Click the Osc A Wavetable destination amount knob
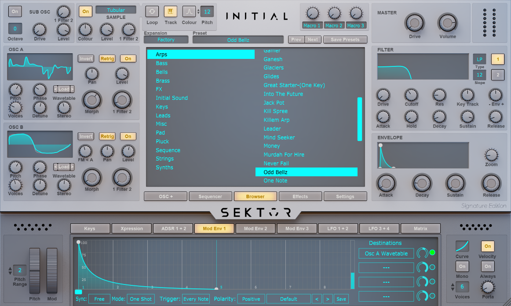The height and width of the screenshot is (306, 511). pyautogui.click(x=422, y=252)
